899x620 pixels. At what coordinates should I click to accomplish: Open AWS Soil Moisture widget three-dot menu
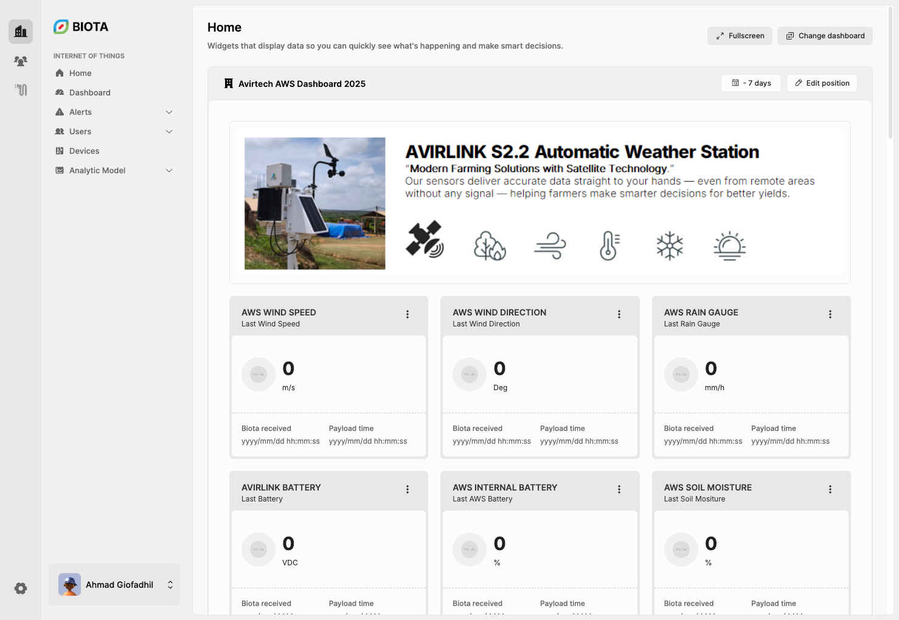pyautogui.click(x=830, y=489)
